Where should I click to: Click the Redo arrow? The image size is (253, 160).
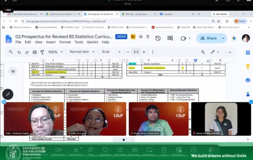(x=27, y=52)
